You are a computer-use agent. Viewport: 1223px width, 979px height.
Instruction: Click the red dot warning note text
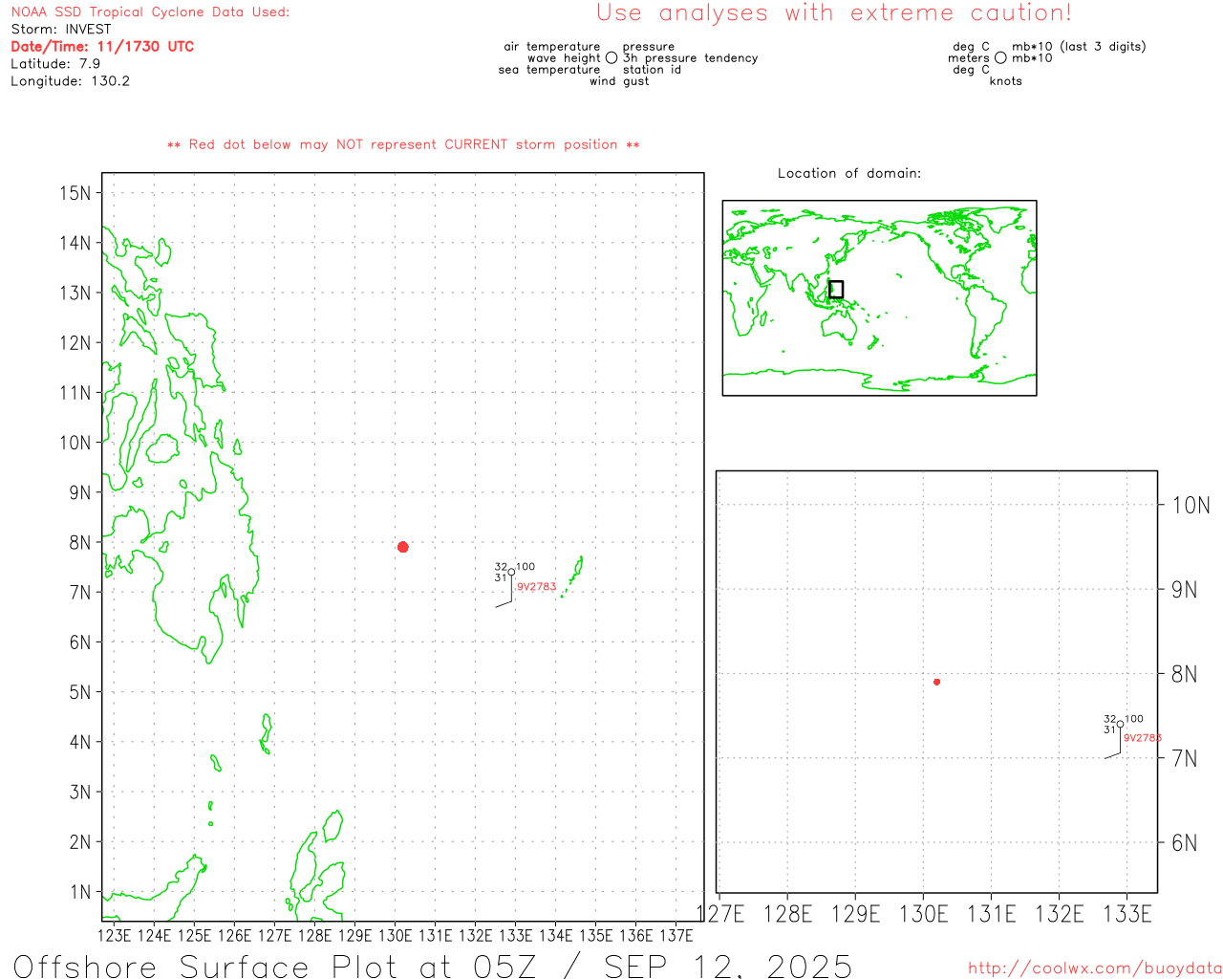point(403,144)
